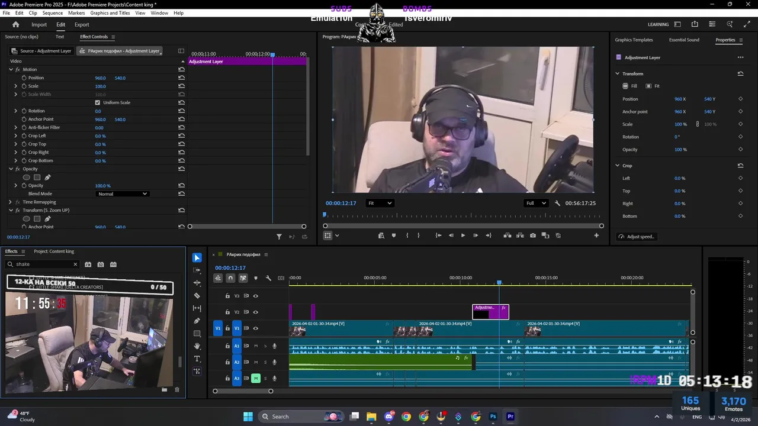The width and height of the screenshot is (758, 426).
Task: Toggle V3 track output eye
Action: (x=255, y=296)
